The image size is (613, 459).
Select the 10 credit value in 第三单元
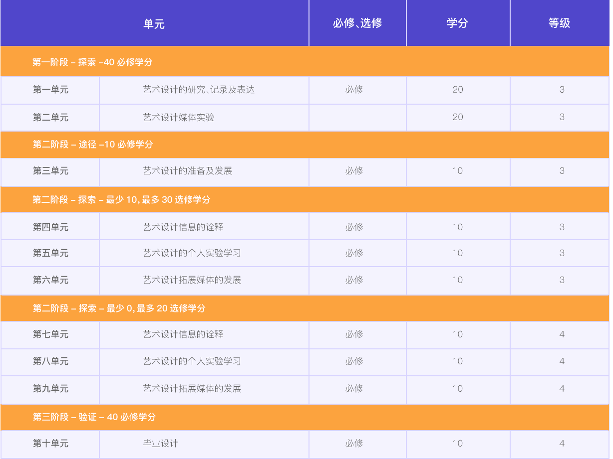458,172
